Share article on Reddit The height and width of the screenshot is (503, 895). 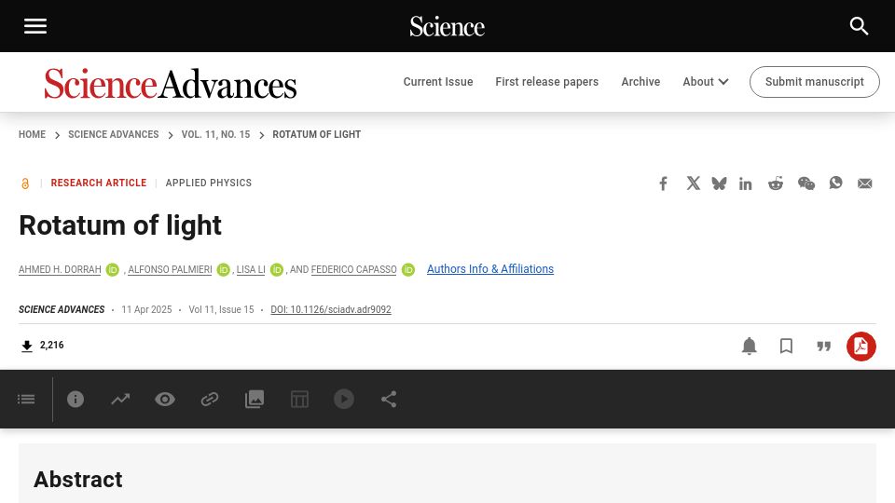[x=775, y=184]
